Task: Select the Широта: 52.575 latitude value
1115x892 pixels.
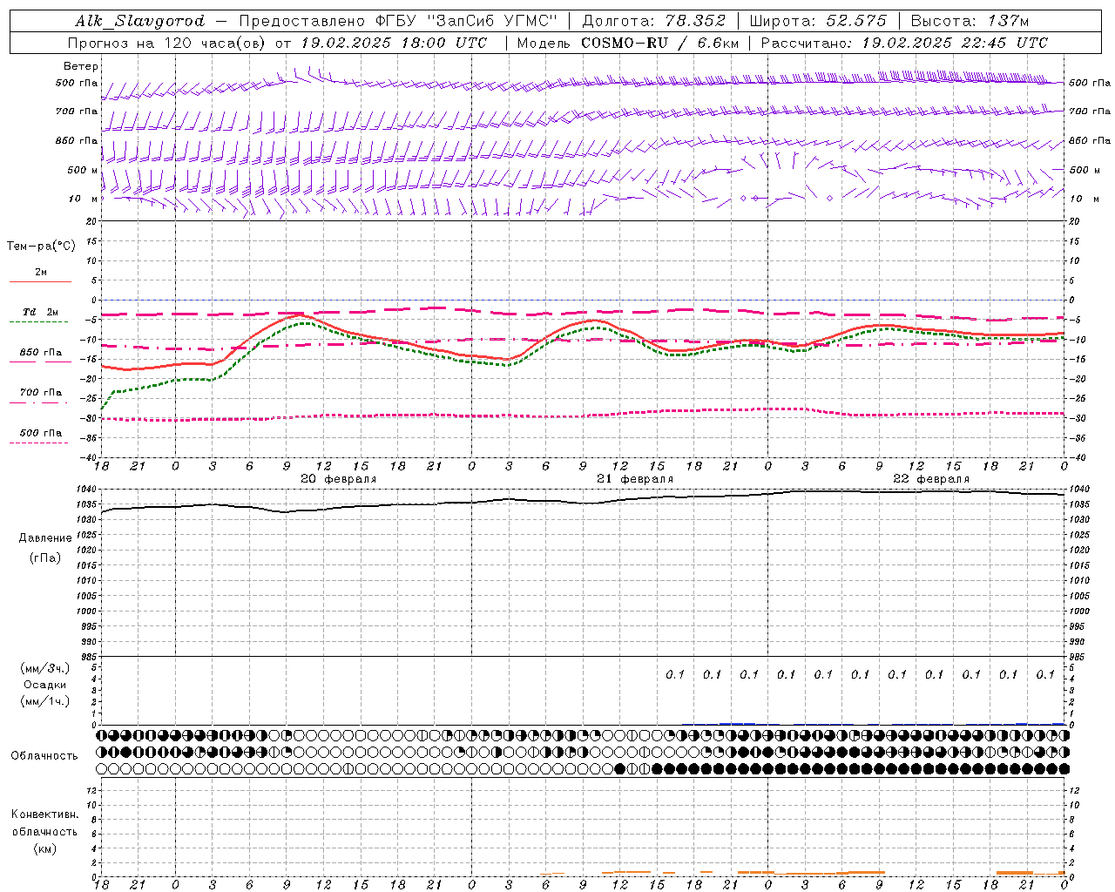Action: 818,22
